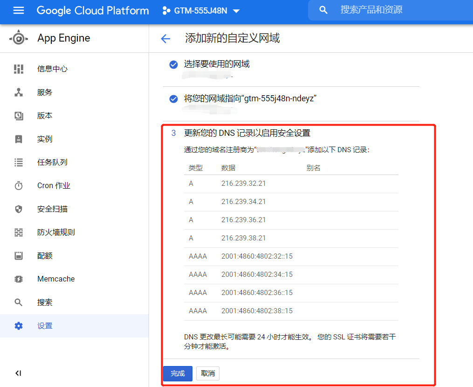
Task: Click the 别名 column header
Action: point(313,168)
